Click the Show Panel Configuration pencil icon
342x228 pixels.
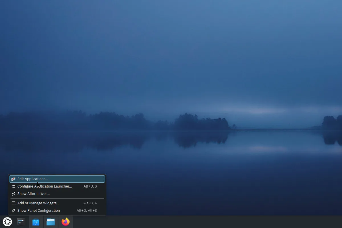pyautogui.click(x=13, y=211)
